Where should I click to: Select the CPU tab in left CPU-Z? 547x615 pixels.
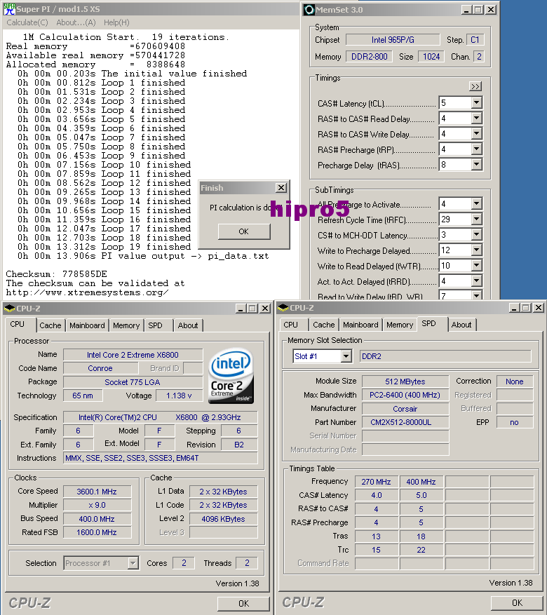pos(18,325)
